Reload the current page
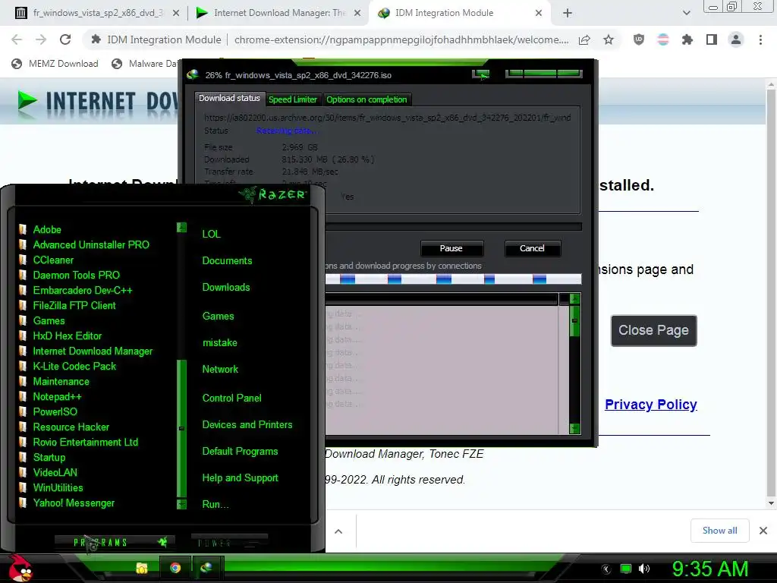Image resolution: width=777 pixels, height=583 pixels. point(65,39)
